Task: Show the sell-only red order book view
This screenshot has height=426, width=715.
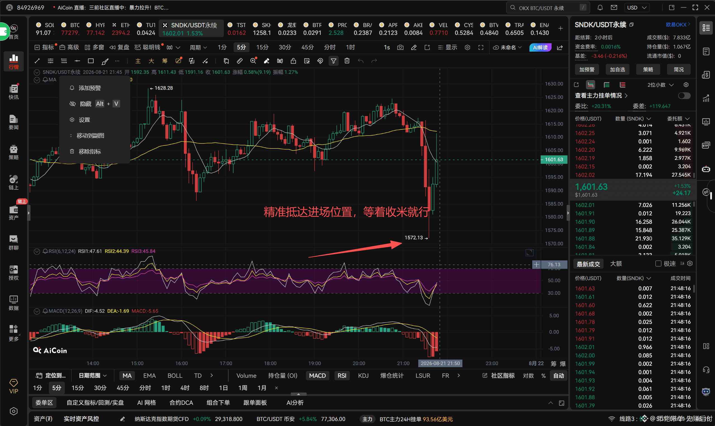Action: coord(623,85)
